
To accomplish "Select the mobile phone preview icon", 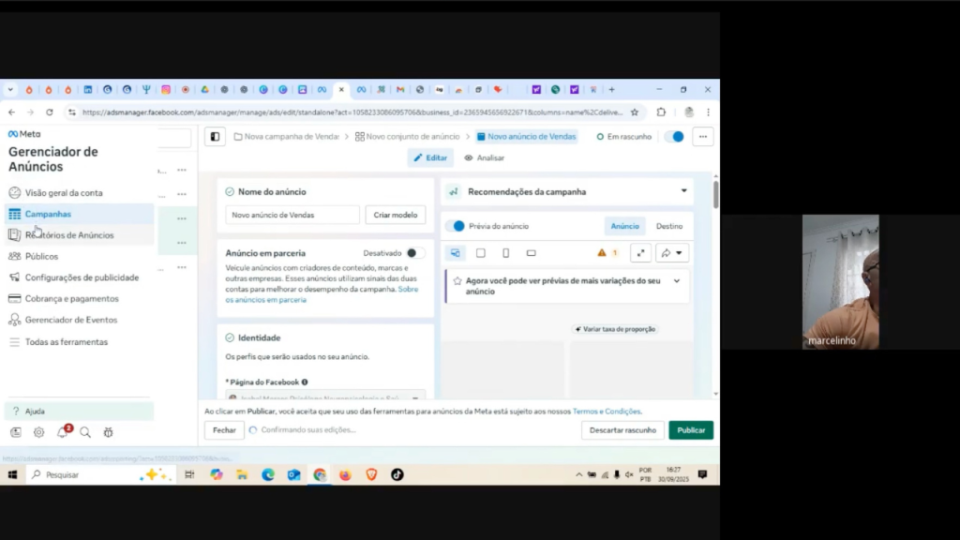I will [x=506, y=253].
